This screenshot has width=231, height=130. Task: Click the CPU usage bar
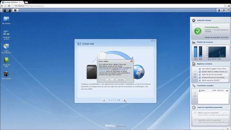[196, 52]
